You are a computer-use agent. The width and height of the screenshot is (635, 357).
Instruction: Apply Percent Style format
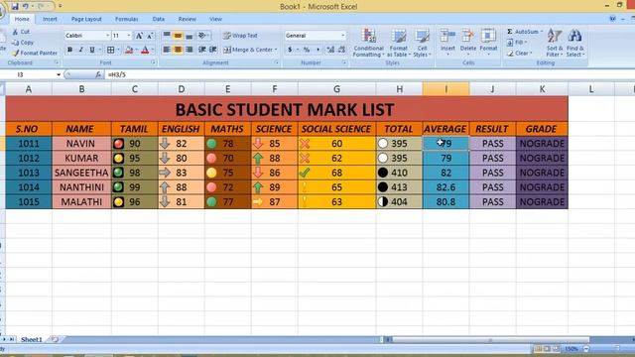(307, 50)
